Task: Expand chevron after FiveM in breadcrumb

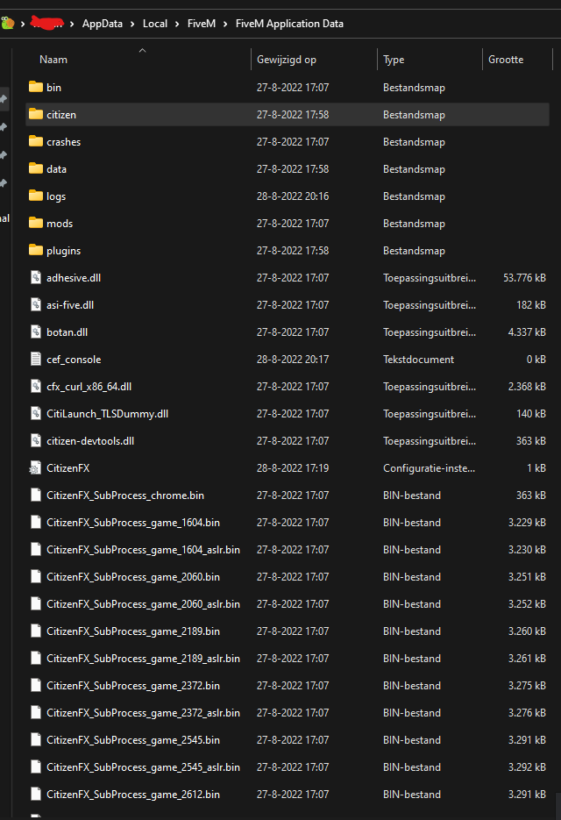Action: 225,24
